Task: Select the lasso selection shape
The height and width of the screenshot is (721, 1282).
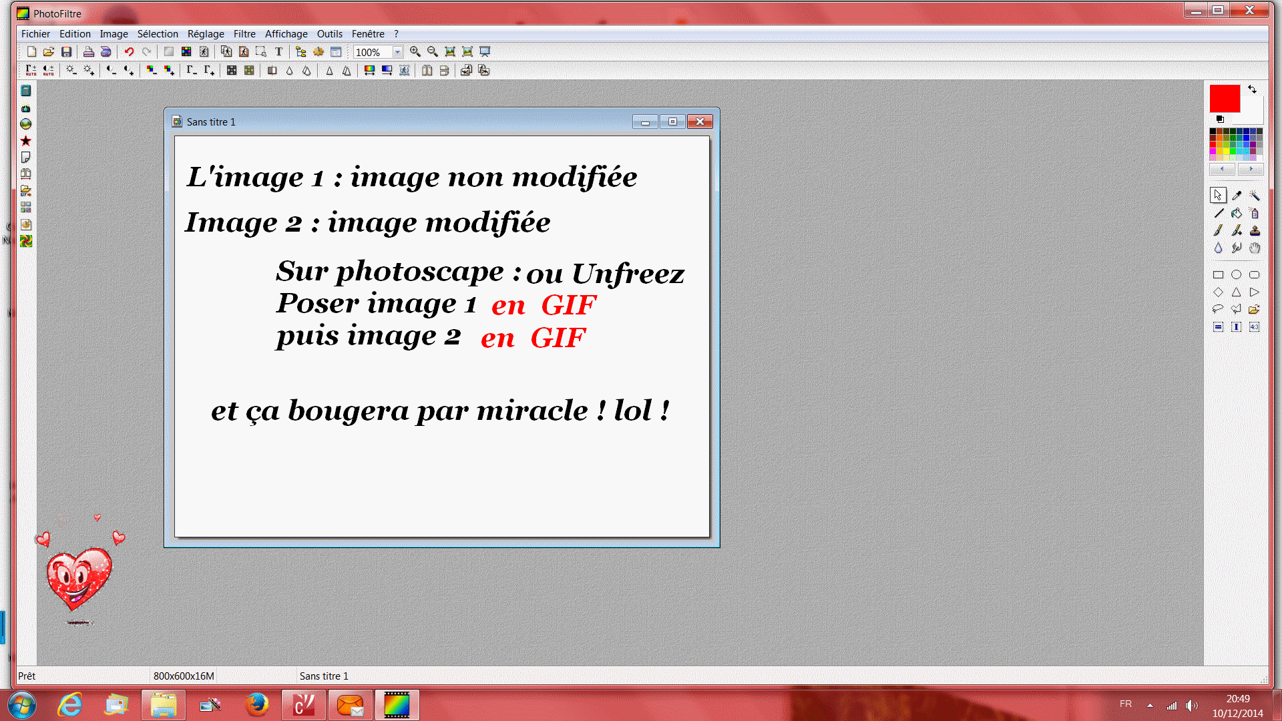Action: pos(1218,309)
